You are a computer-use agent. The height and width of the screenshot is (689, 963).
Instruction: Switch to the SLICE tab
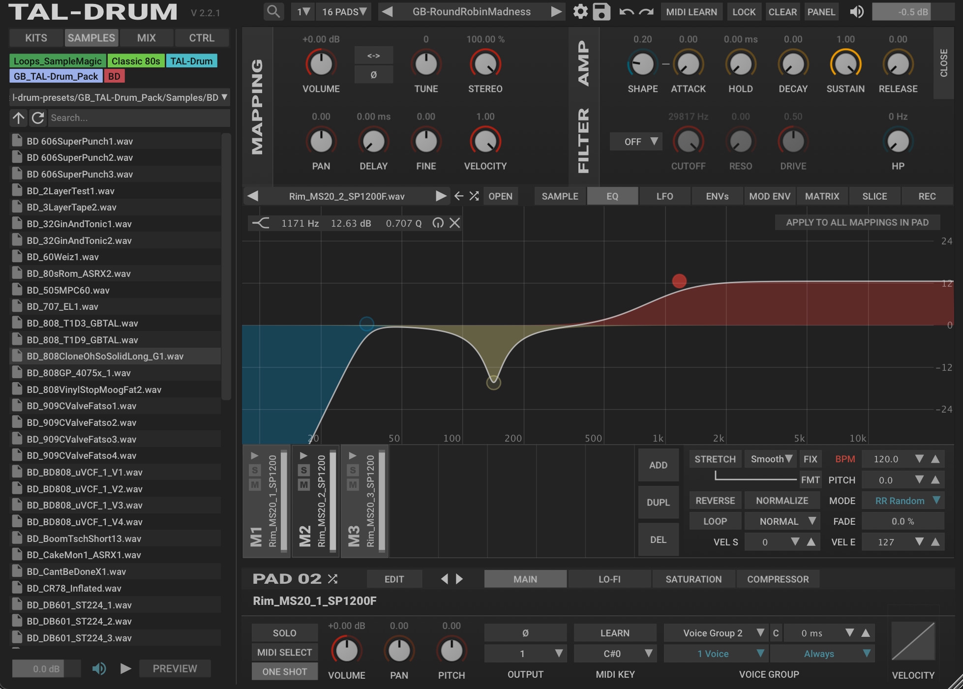tap(874, 196)
